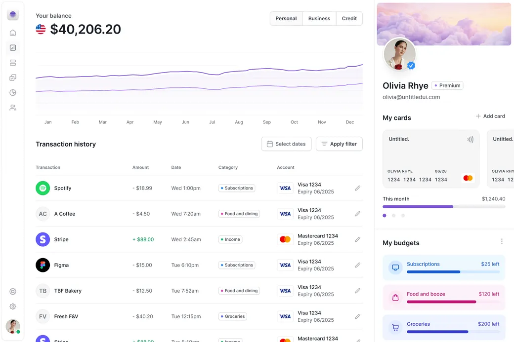Edit the A Coffee transaction pencil icon
The height and width of the screenshot is (342, 514).
(x=358, y=214)
